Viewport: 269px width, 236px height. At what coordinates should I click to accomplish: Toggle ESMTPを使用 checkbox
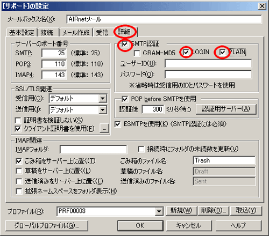(118, 124)
